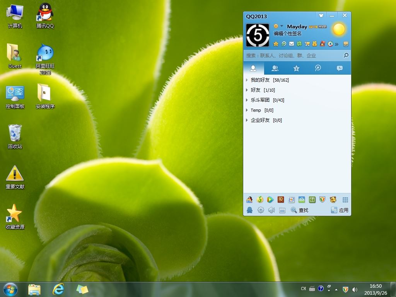The width and height of the screenshot is (396, 297).
Task: Open the Tencent Video play icon
Action: (270, 200)
